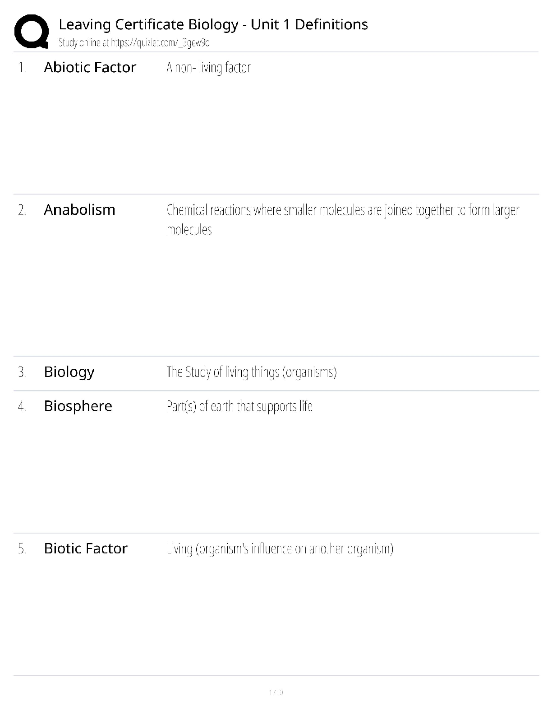This screenshot has height=715, width=552.
Task: Select the Abiotic Factor term
Action: 90,67
